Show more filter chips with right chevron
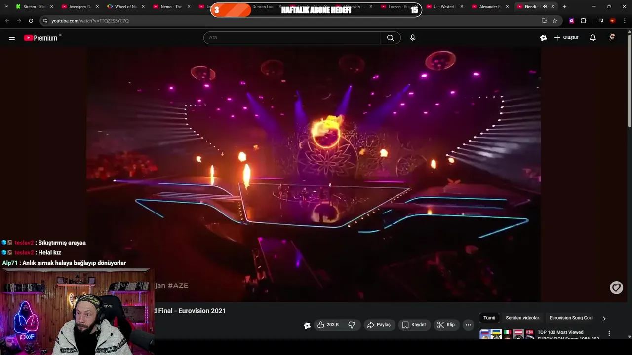 click(x=604, y=319)
